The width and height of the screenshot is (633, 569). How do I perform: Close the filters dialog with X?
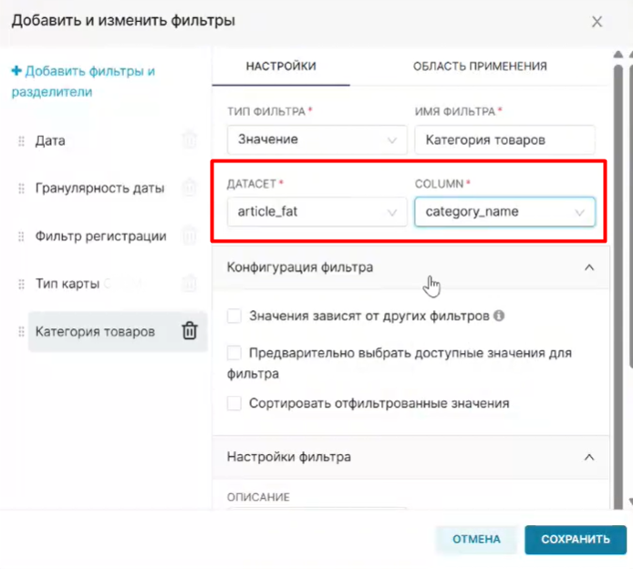pos(597,21)
